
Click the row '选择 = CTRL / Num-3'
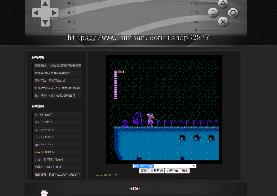tap(57, 167)
